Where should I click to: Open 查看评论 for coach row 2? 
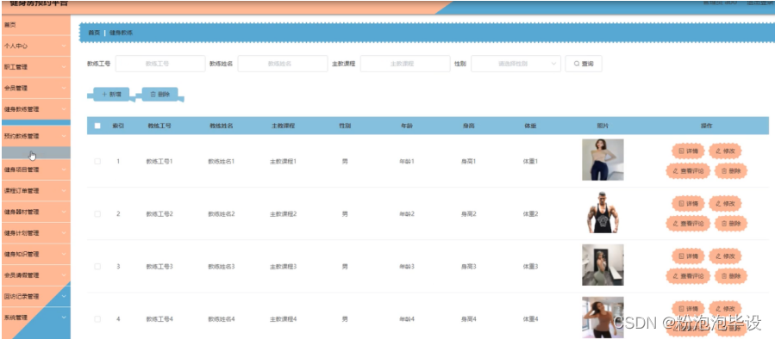pyautogui.click(x=688, y=224)
